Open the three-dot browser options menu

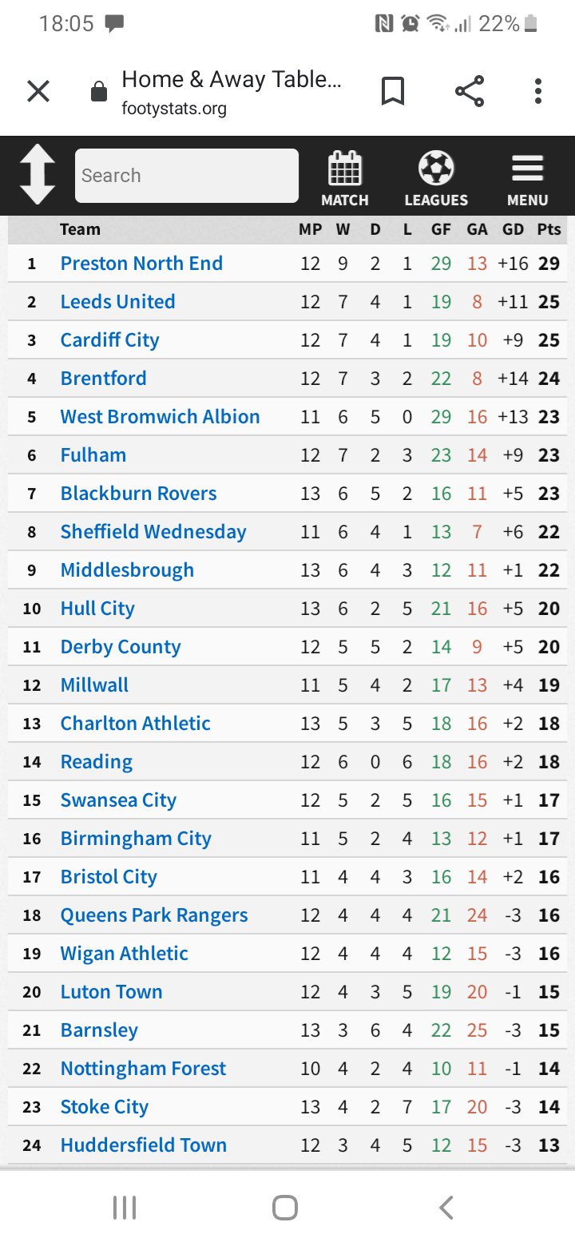tap(538, 92)
